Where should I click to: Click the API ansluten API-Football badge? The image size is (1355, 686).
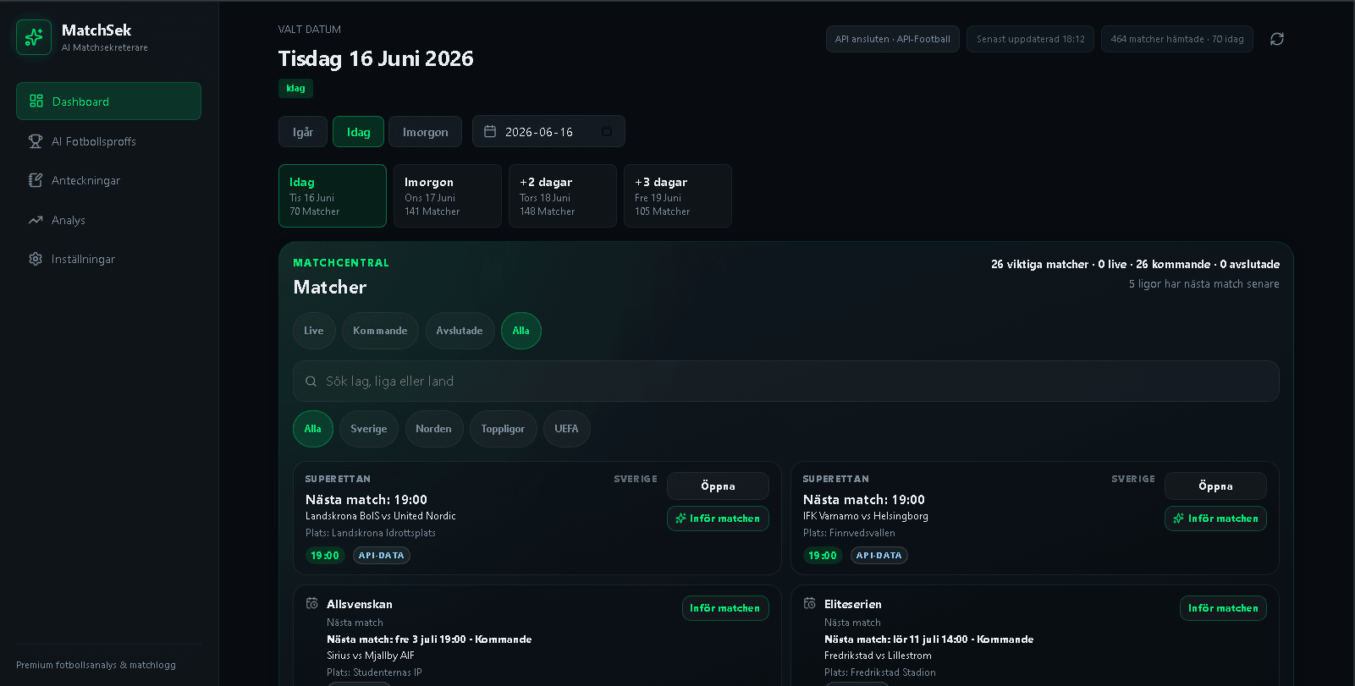893,39
